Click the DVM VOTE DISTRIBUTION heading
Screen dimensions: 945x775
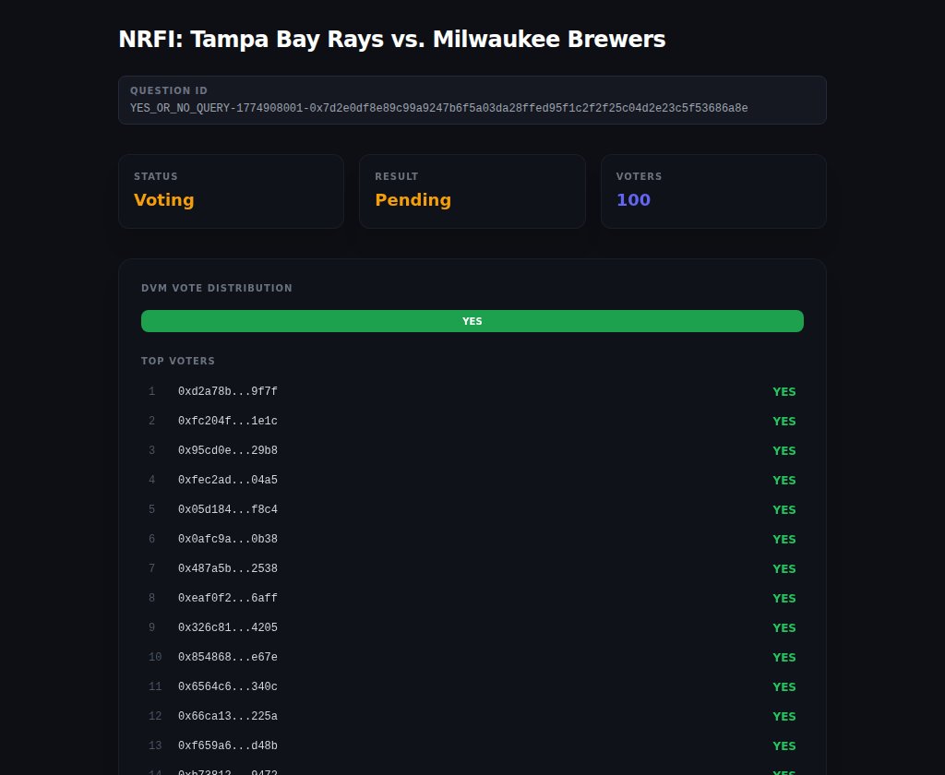217,288
